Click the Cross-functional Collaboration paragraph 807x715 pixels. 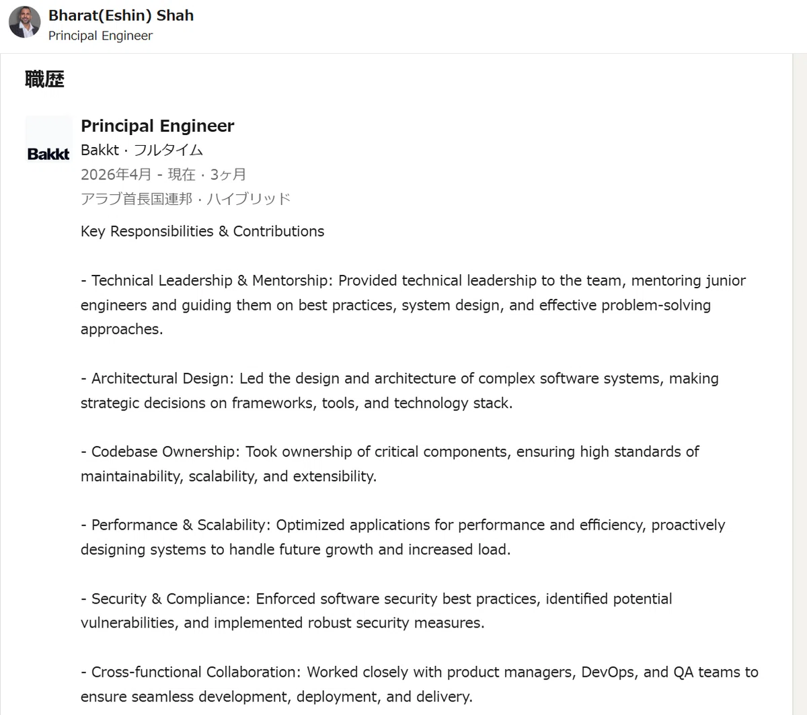(x=420, y=683)
